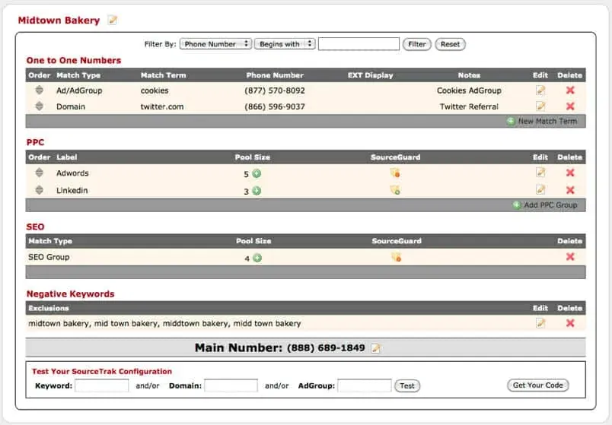The image size is (612, 425).
Task: Reorder the Adwords PPC row
Action: pyautogui.click(x=39, y=173)
